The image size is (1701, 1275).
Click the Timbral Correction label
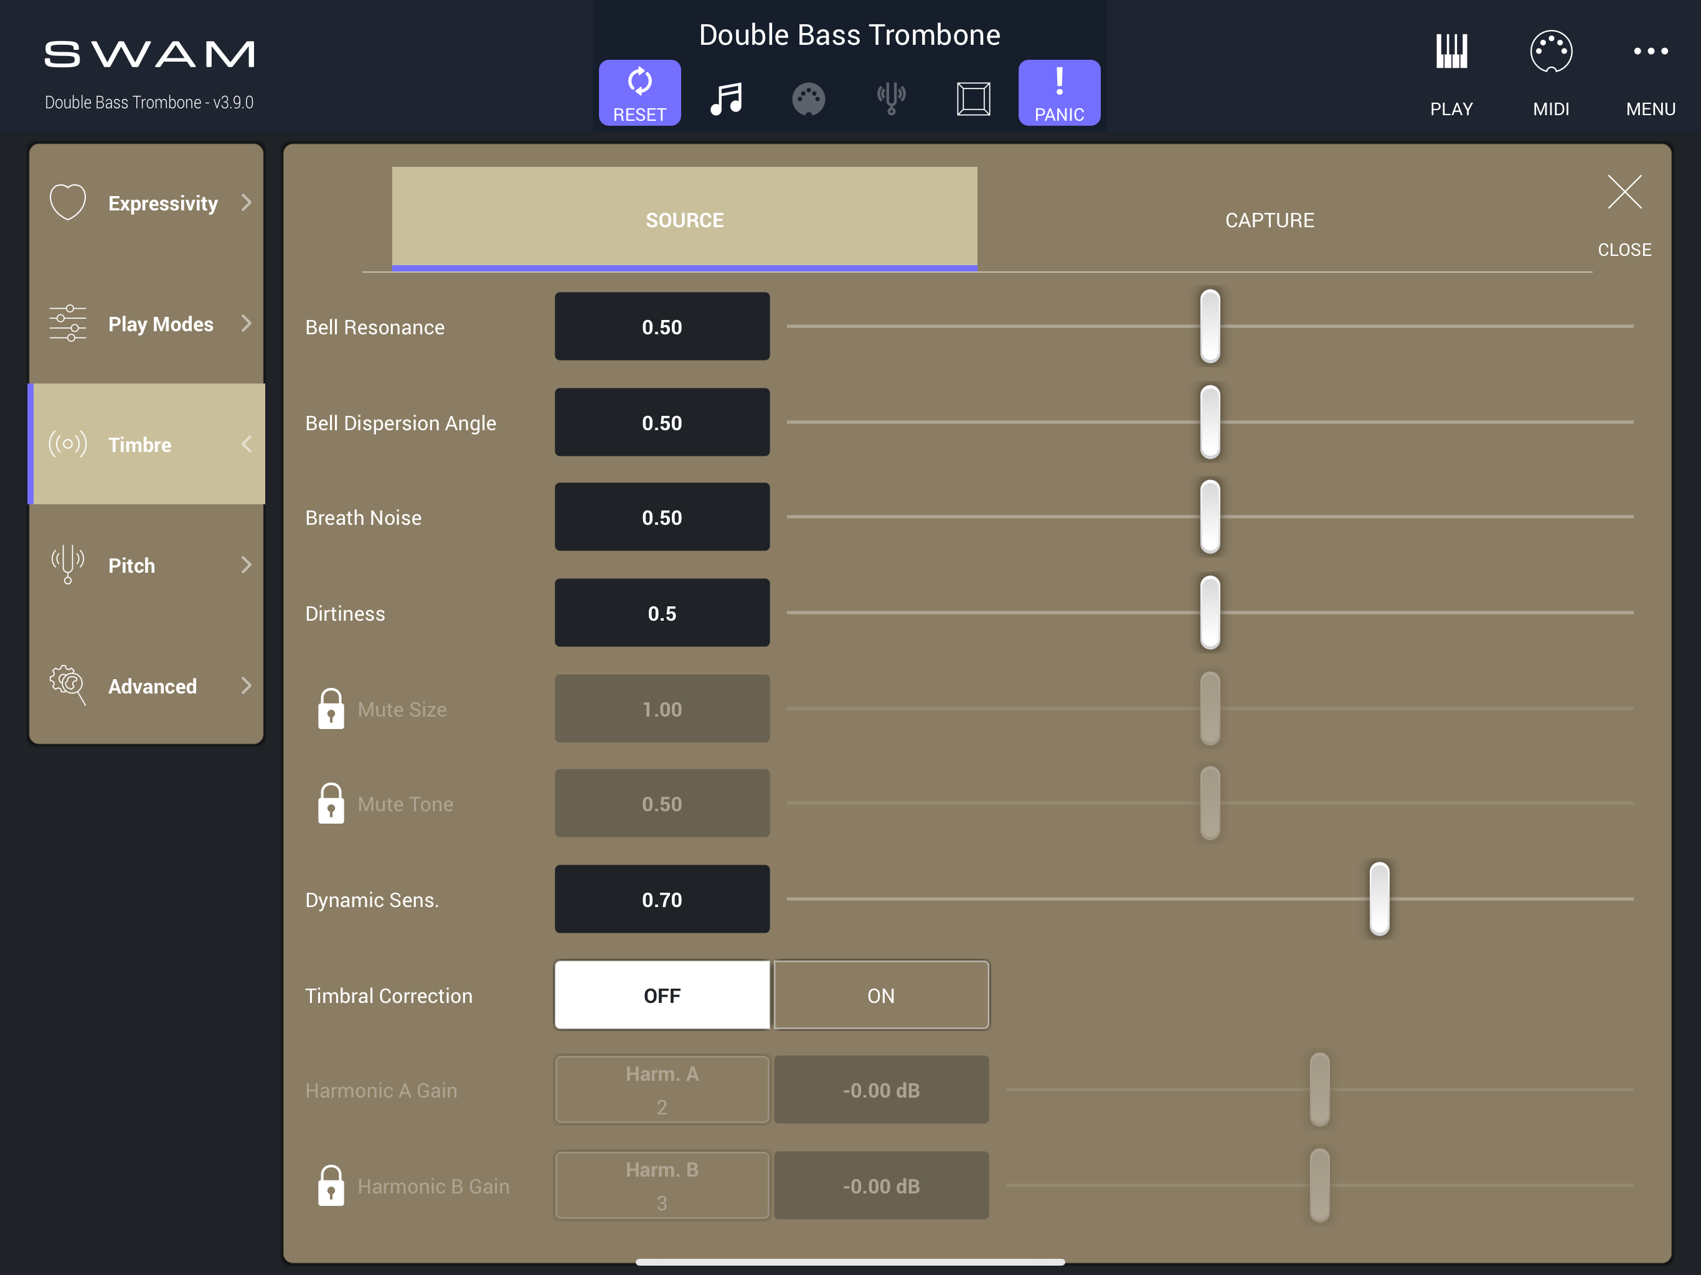[x=389, y=996]
